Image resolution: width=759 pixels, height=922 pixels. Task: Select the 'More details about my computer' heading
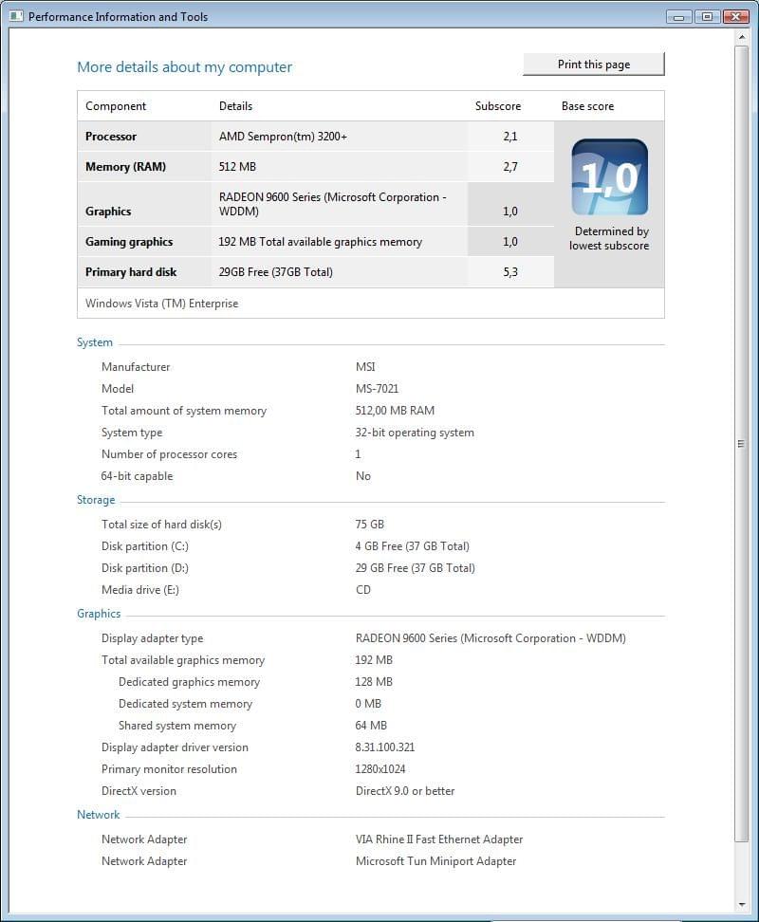pos(185,67)
